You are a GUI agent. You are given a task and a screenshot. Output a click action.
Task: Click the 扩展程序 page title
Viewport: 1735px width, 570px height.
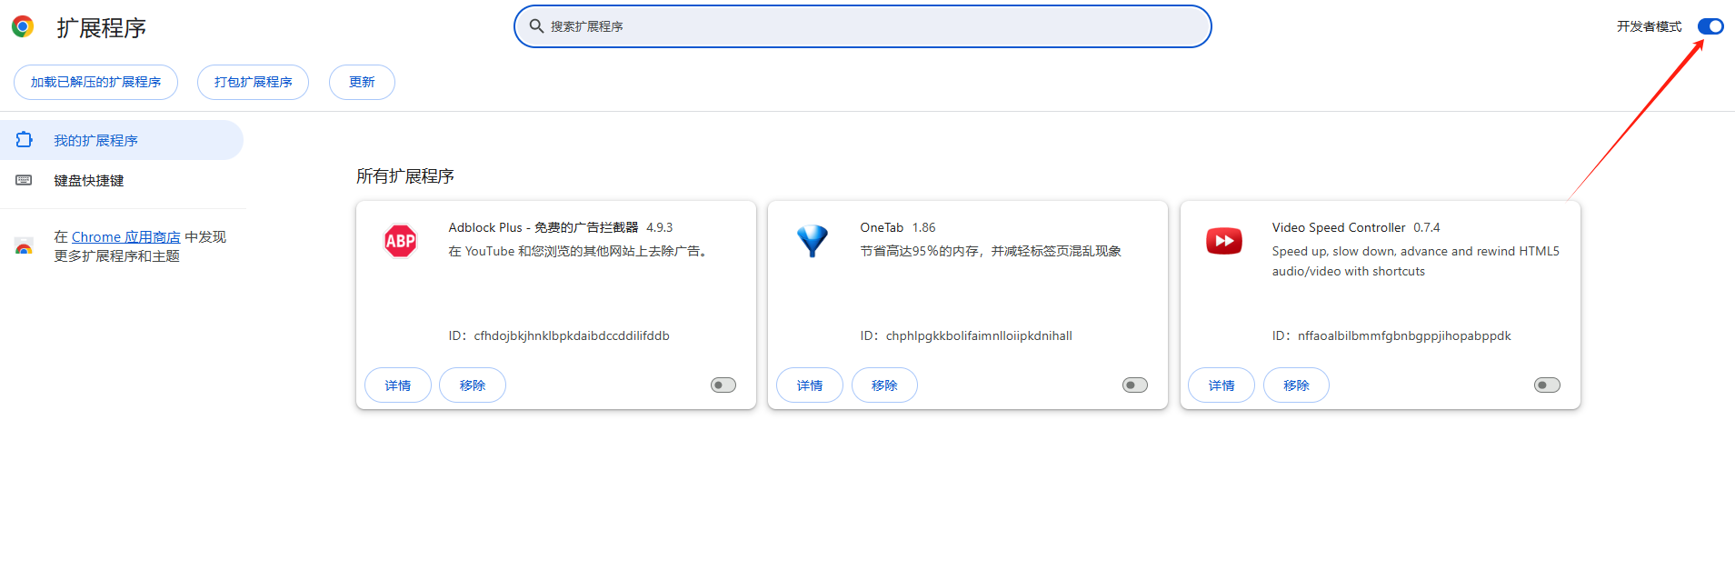coord(102,28)
